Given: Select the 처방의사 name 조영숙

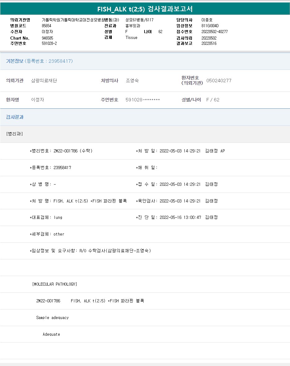Looking at the screenshot, I should coord(132,81).
